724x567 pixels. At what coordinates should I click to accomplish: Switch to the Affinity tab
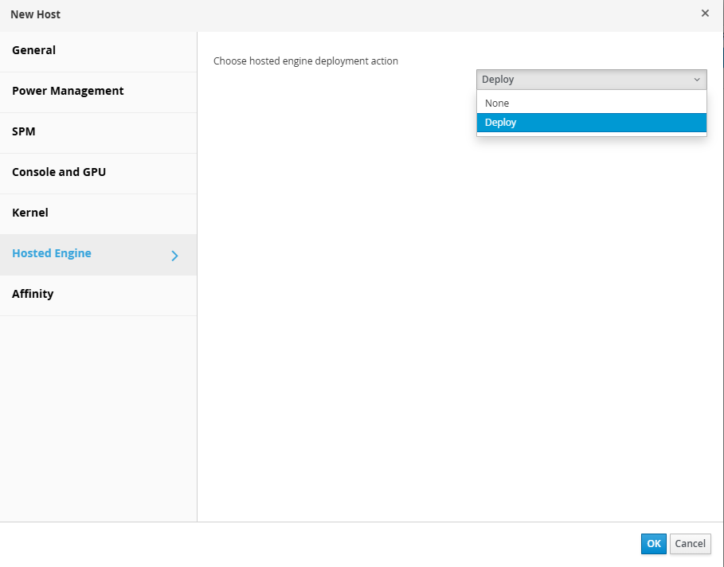click(x=33, y=294)
